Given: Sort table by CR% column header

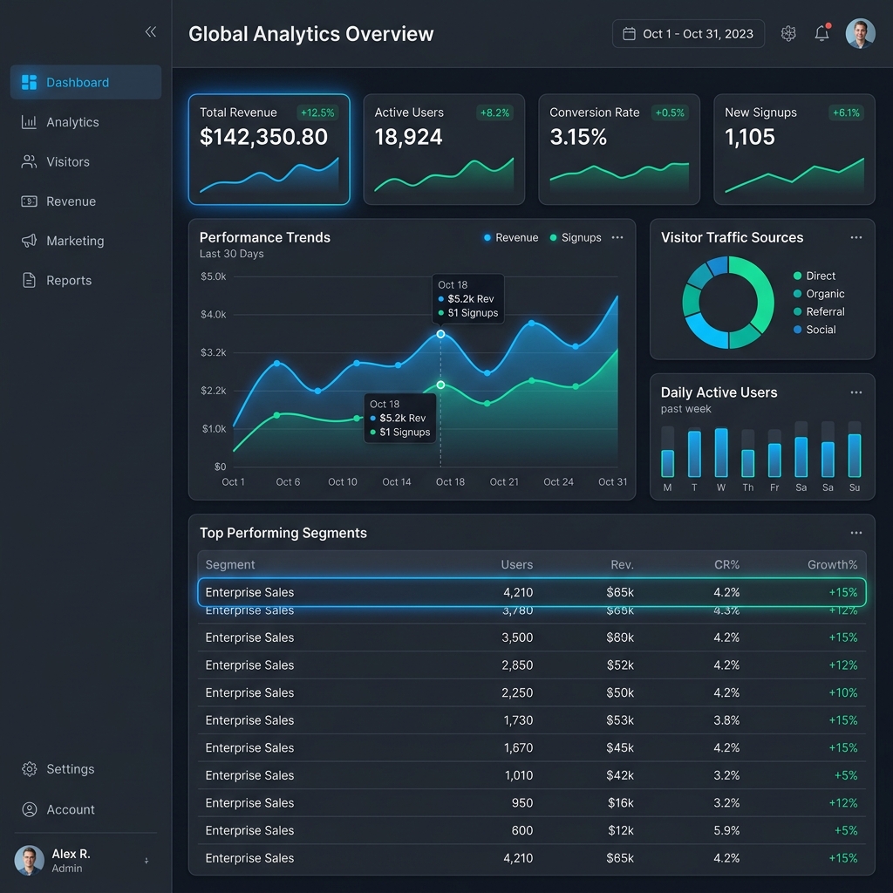Looking at the screenshot, I should 726,564.
